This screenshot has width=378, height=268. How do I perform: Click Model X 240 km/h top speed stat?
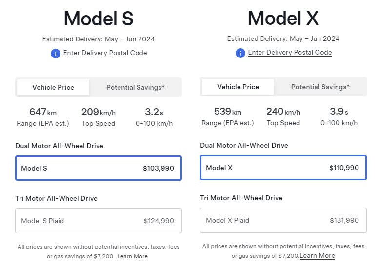283,112
